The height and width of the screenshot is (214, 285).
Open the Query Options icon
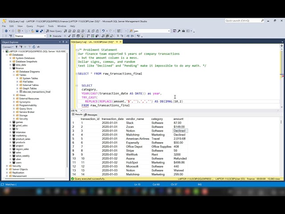[78, 36]
